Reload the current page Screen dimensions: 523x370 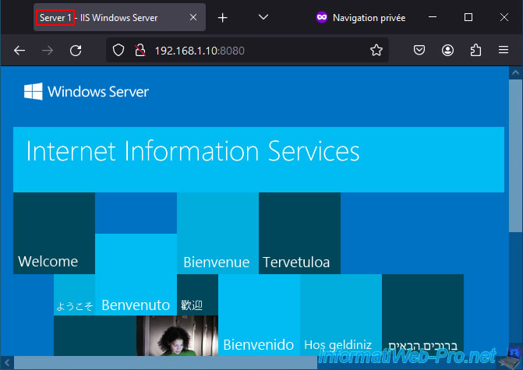pos(76,51)
